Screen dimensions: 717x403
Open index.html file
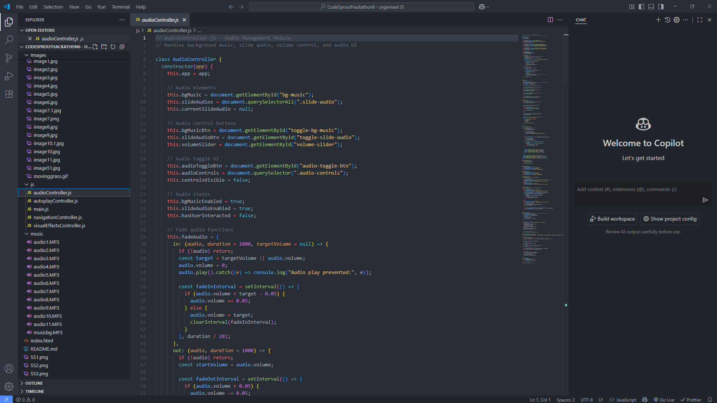point(74,341)
